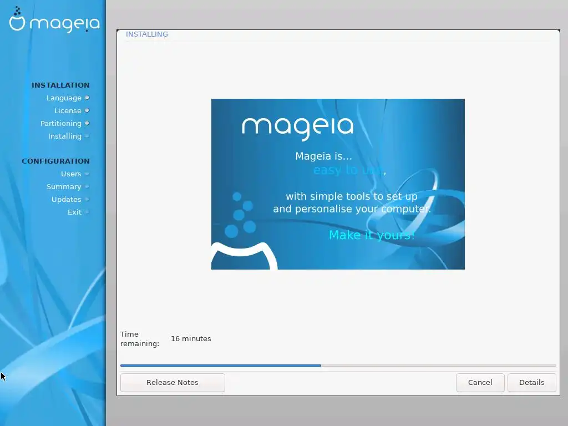This screenshot has width=568, height=426.
Task: Click the bullet next to Users
Action: click(87, 174)
